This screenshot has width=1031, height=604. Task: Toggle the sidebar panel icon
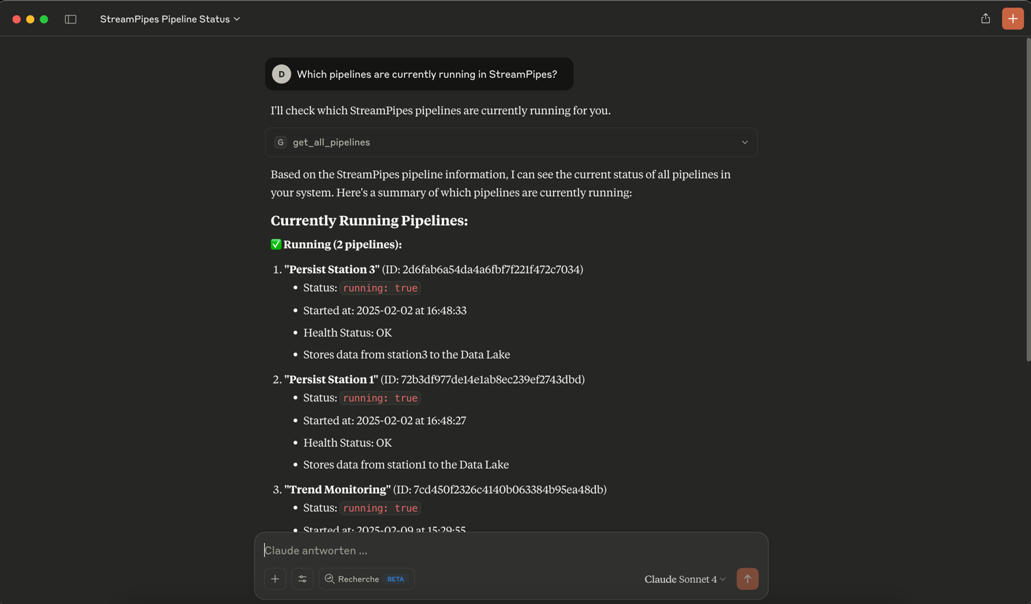[70, 18]
